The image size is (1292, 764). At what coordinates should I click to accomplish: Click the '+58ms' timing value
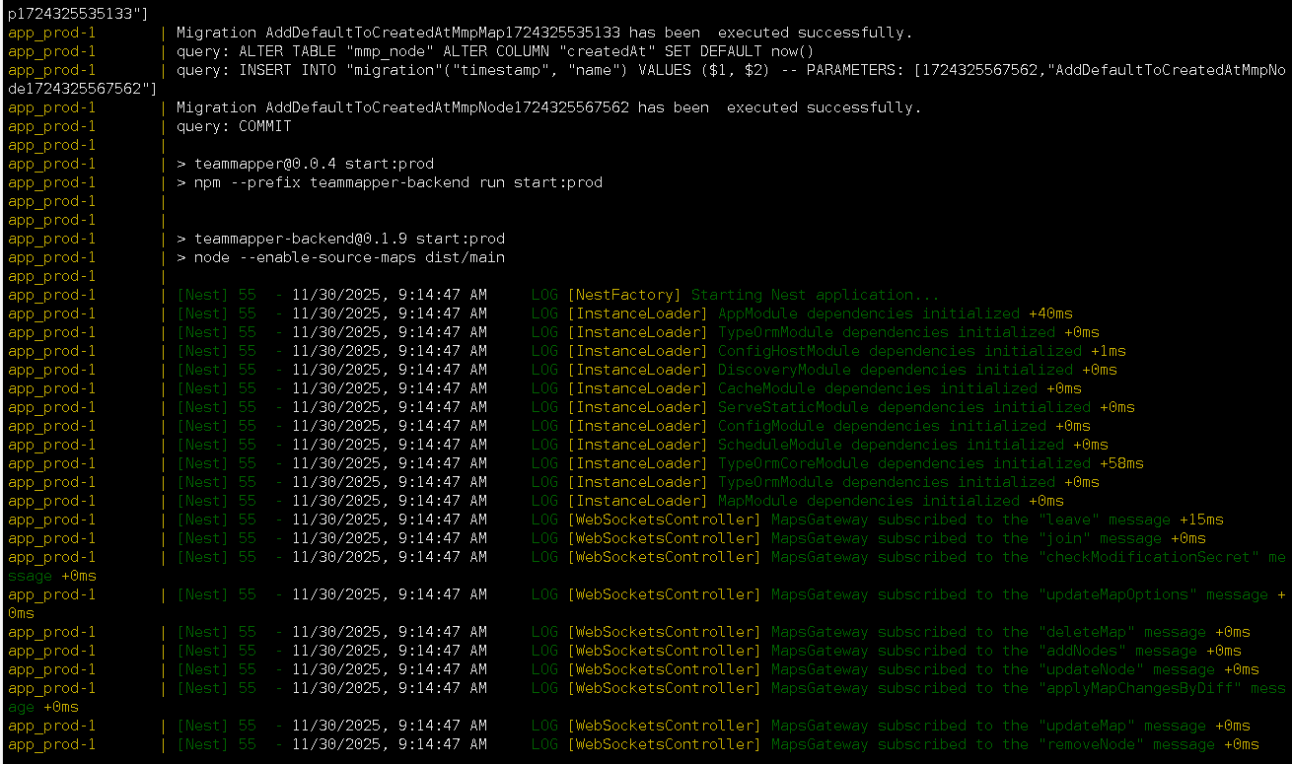(1122, 463)
